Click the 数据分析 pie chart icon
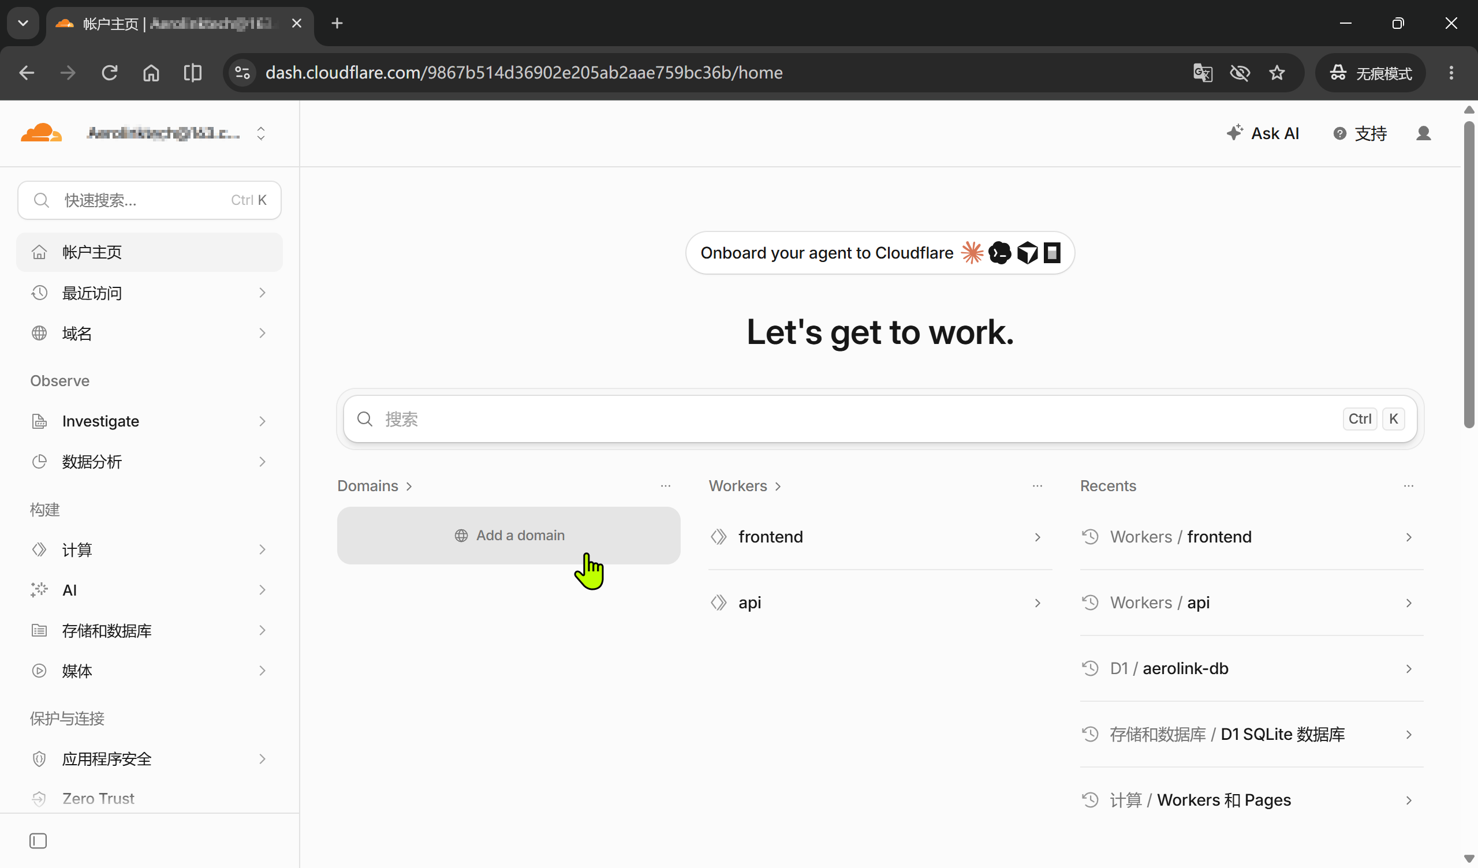This screenshot has height=868, width=1478. click(x=39, y=462)
